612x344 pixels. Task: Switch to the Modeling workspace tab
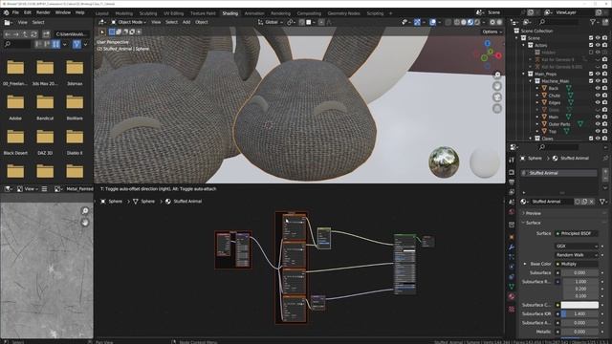pos(123,13)
